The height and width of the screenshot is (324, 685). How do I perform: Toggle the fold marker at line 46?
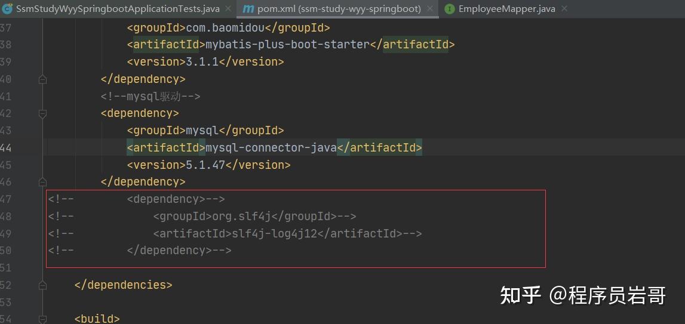point(42,181)
